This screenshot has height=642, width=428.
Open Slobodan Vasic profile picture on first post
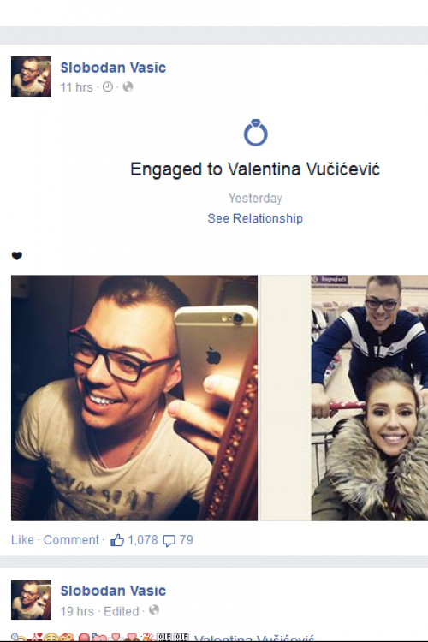[31, 76]
